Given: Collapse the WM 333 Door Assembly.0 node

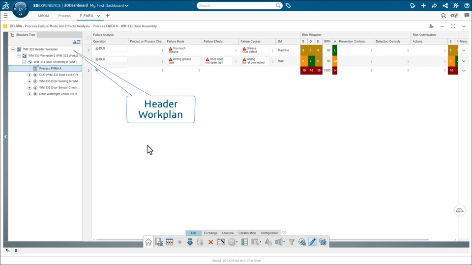Looking at the screenshot, I should pos(24,62).
